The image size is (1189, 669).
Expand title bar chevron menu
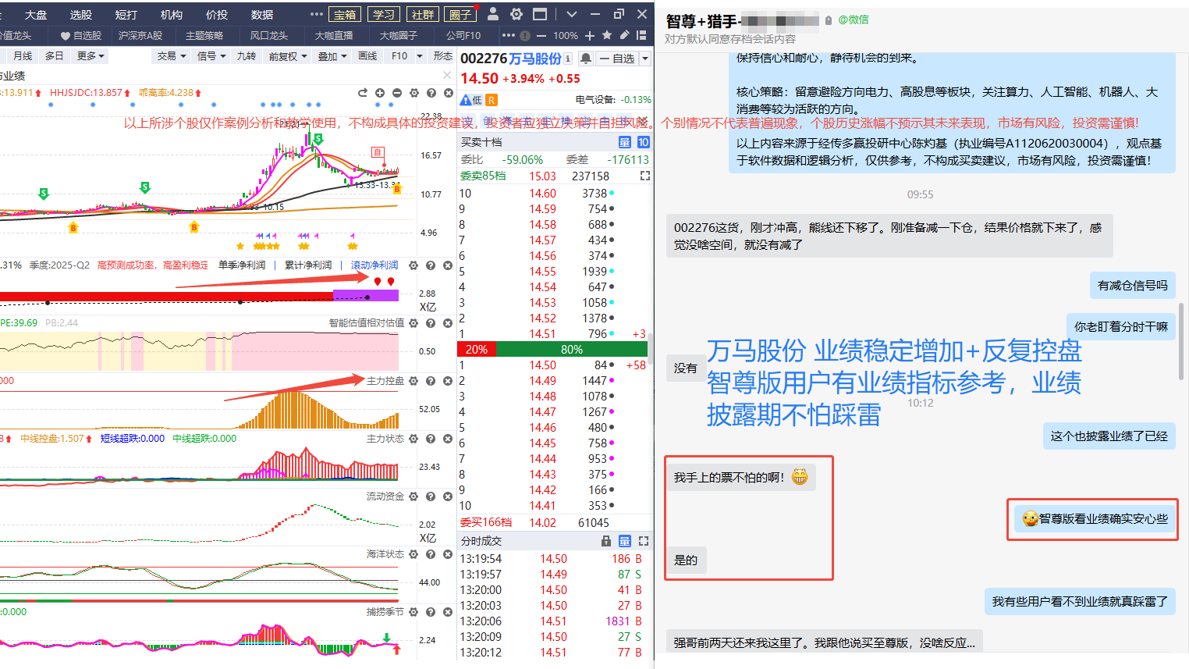coord(572,14)
